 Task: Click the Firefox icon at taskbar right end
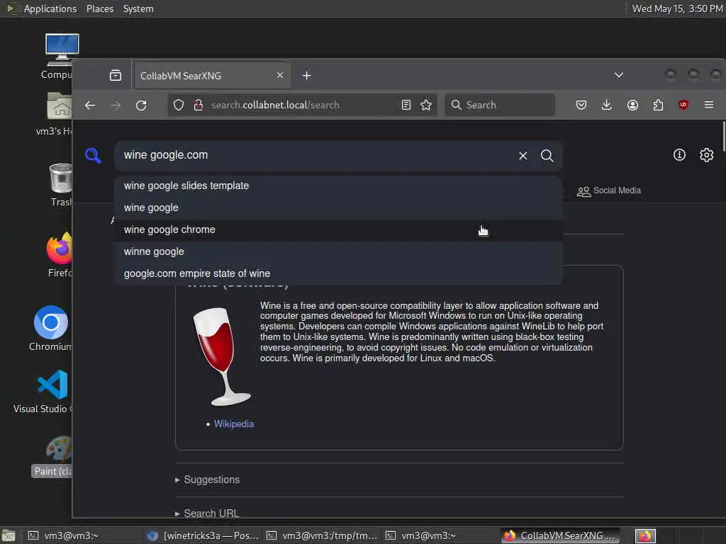(x=645, y=536)
